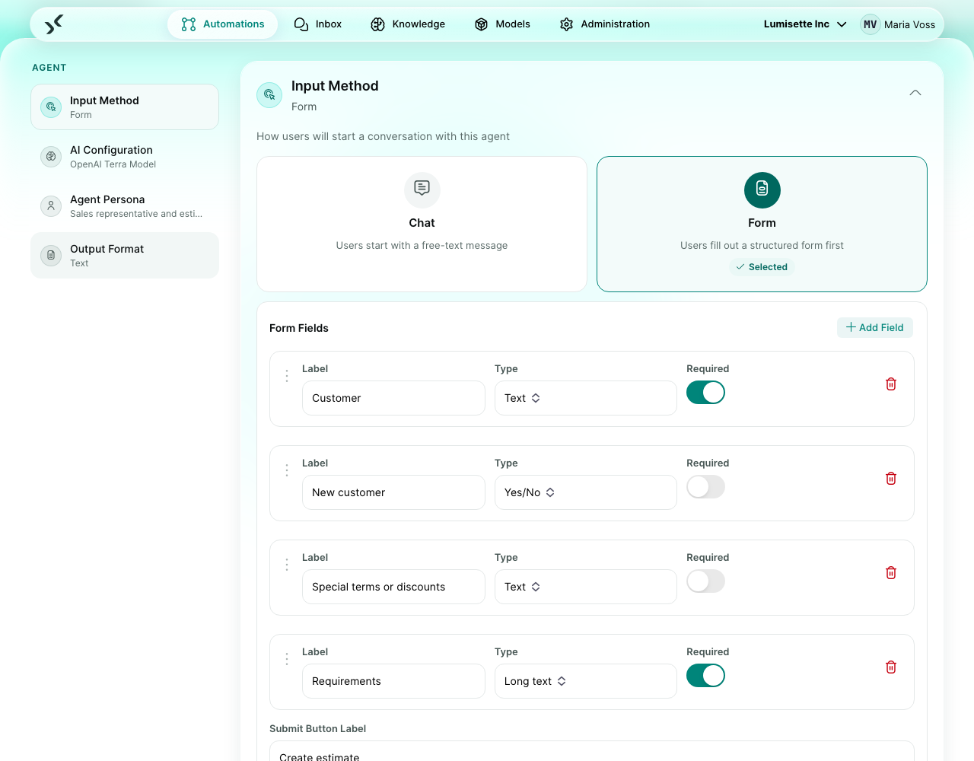Click the drag handle of New customer field
The height and width of the screenshot is (761, 974).
pyautogui.click(x=287, y=470)
